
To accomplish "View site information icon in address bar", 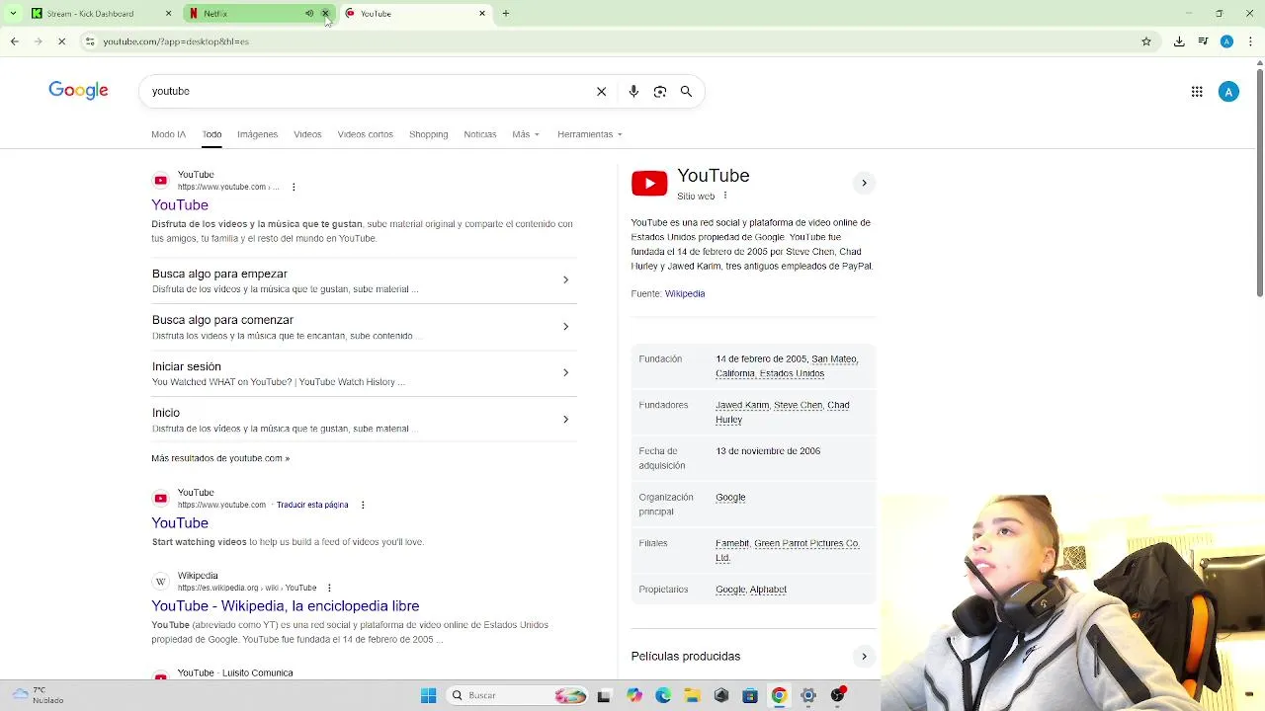I will (x=90, y=41).
